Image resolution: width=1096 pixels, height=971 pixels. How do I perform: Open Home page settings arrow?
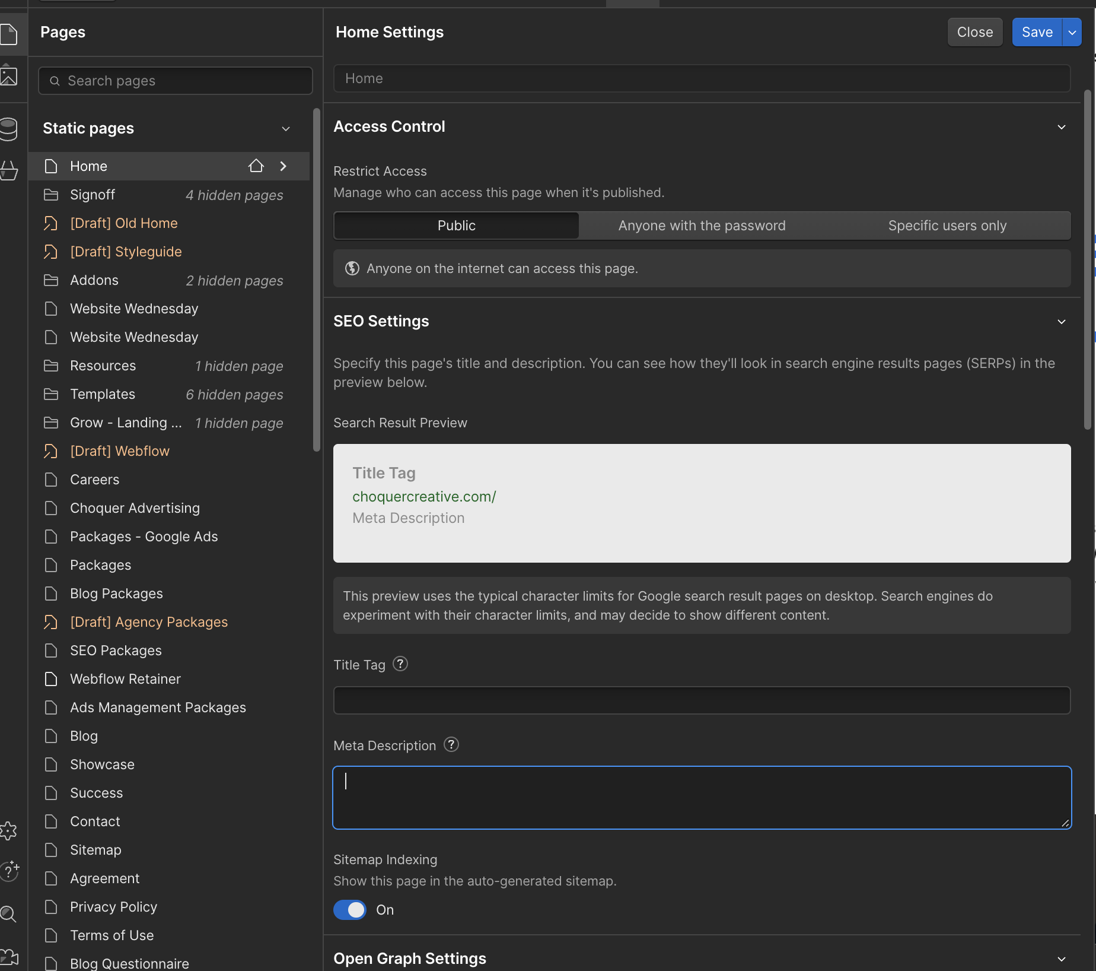coord(283,166)
